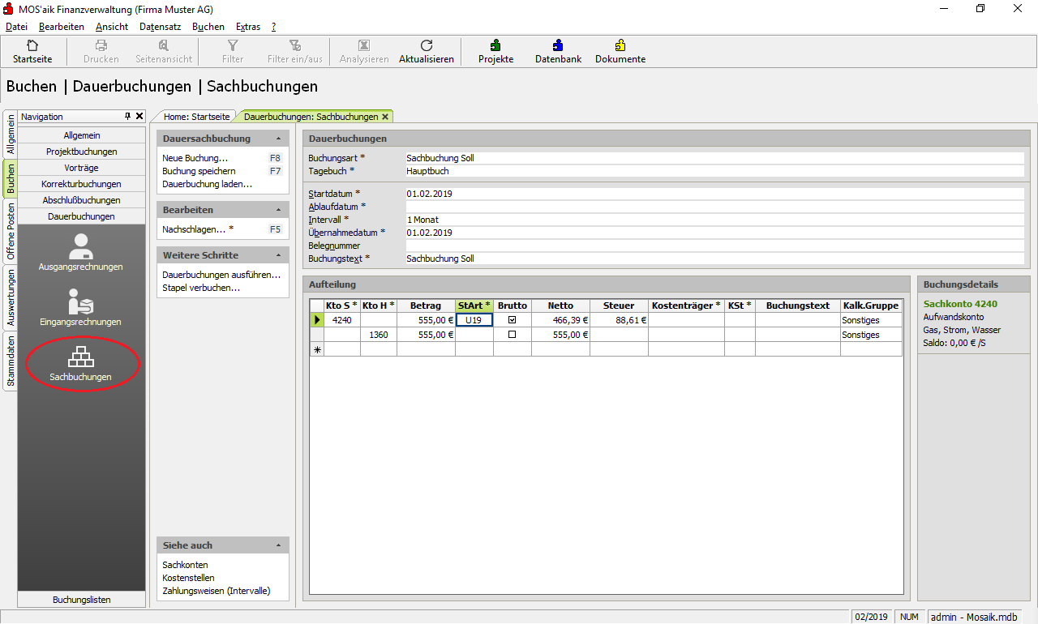Collapse the Weitere Schritte section
The image size is (1038, 624).
coord(278,255)
